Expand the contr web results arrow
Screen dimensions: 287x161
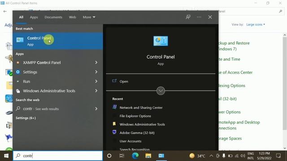[96, 109]
